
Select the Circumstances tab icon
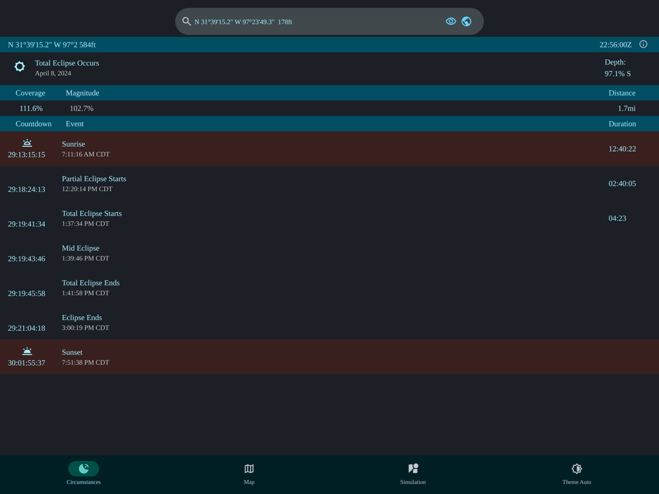(84, 468)
